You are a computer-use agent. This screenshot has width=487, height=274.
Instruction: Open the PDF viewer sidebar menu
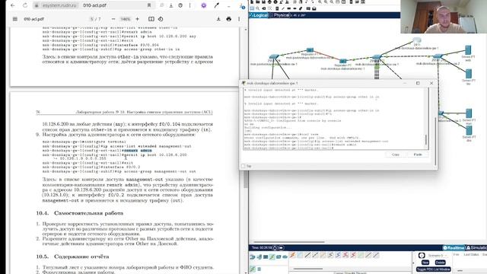(15, 19)
